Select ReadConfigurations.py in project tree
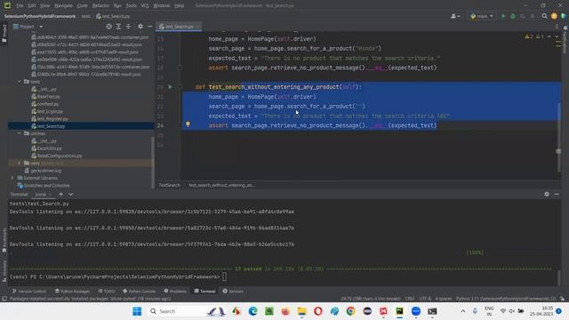569x320 pixels. pos(60,156)
